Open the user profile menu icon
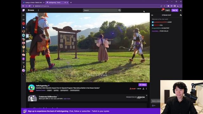This screenshot has height=114, width=203. coord(180,10)
